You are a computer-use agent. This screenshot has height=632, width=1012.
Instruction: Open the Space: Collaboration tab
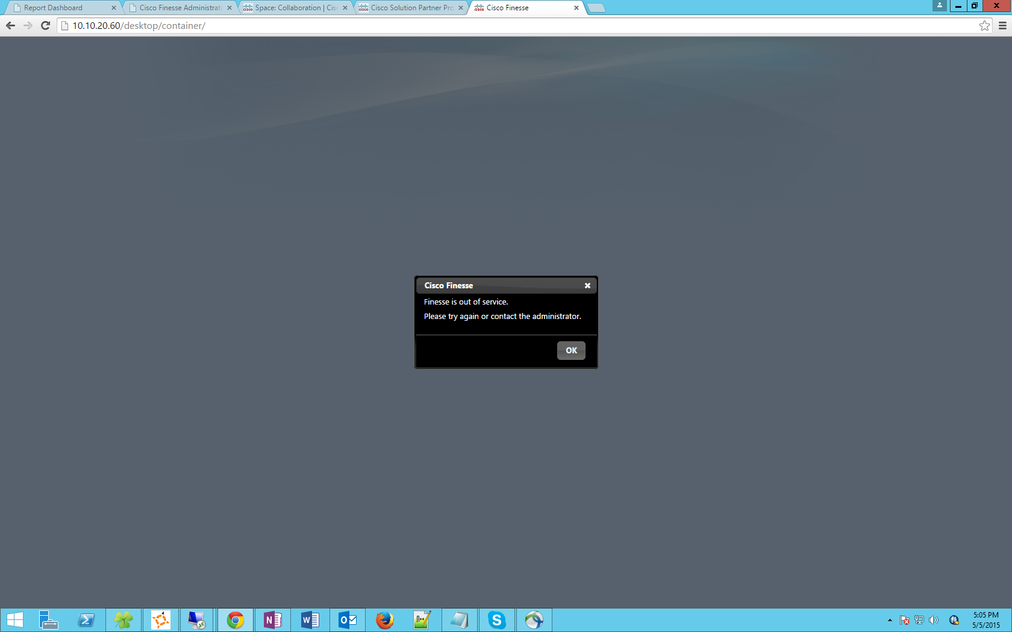[295, 8]
